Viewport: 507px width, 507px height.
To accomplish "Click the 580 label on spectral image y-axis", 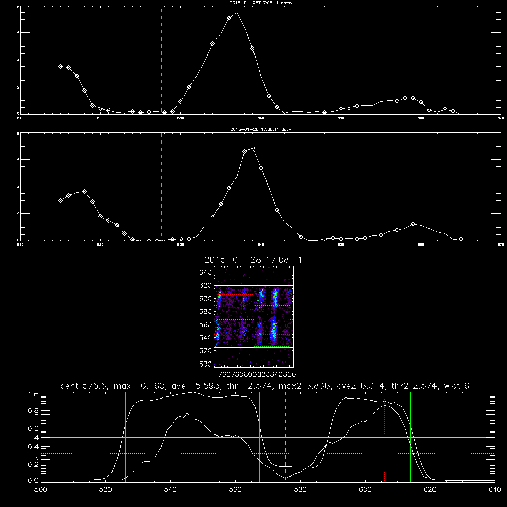I will coord(205,312).
